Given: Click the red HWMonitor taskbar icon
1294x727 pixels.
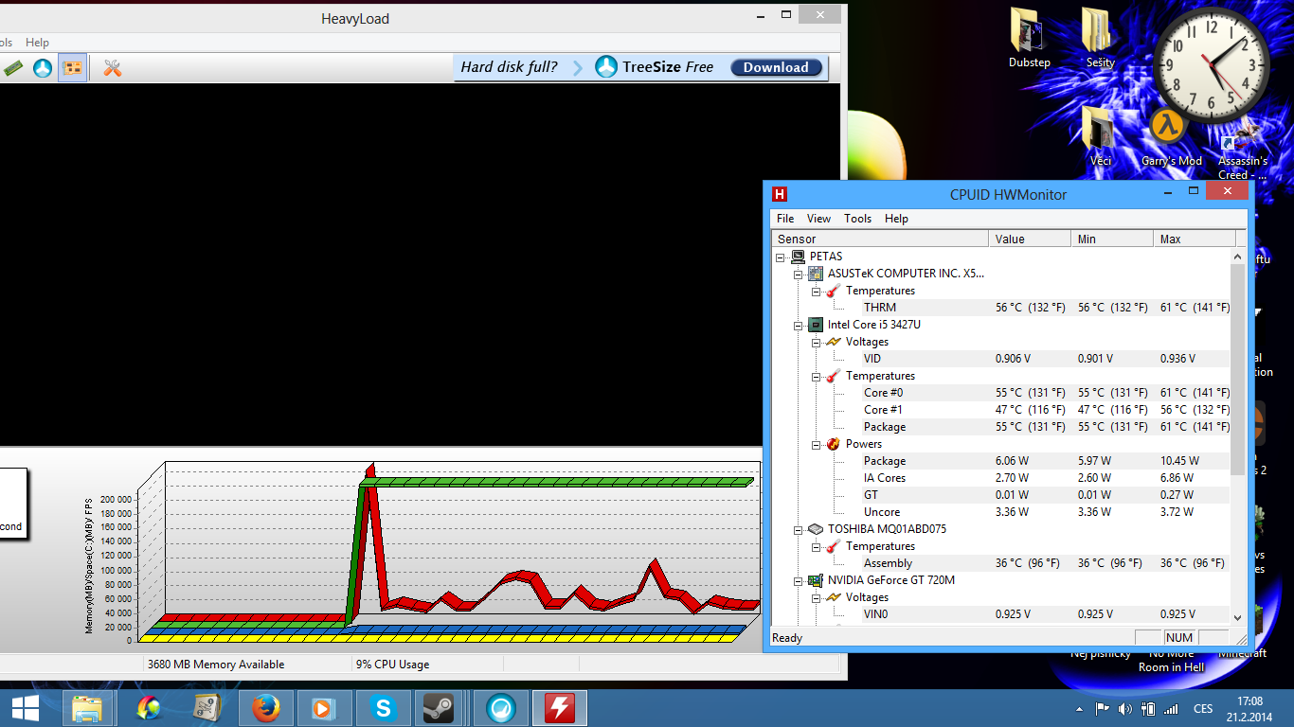Looking at the screenshot, I should click(559, 708).
